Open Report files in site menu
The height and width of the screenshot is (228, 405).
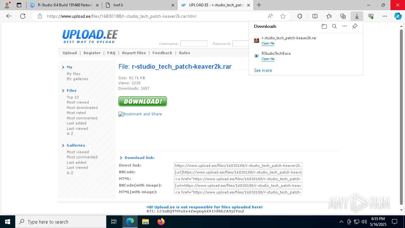(x=134, y=53)
